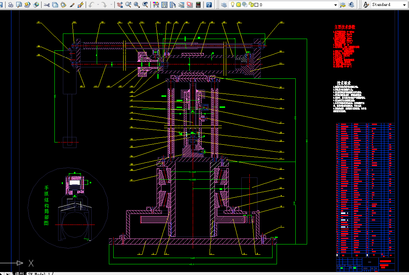This screenshot has width=409, height=275.
Task: Switch to the 模型 (Model) tab
Action: click(x=19, y=274)
